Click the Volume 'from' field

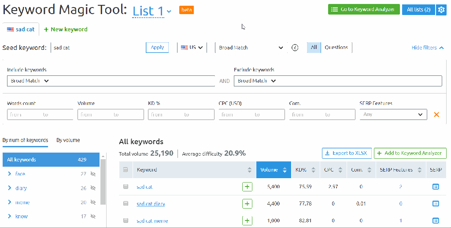coord(93,115)
